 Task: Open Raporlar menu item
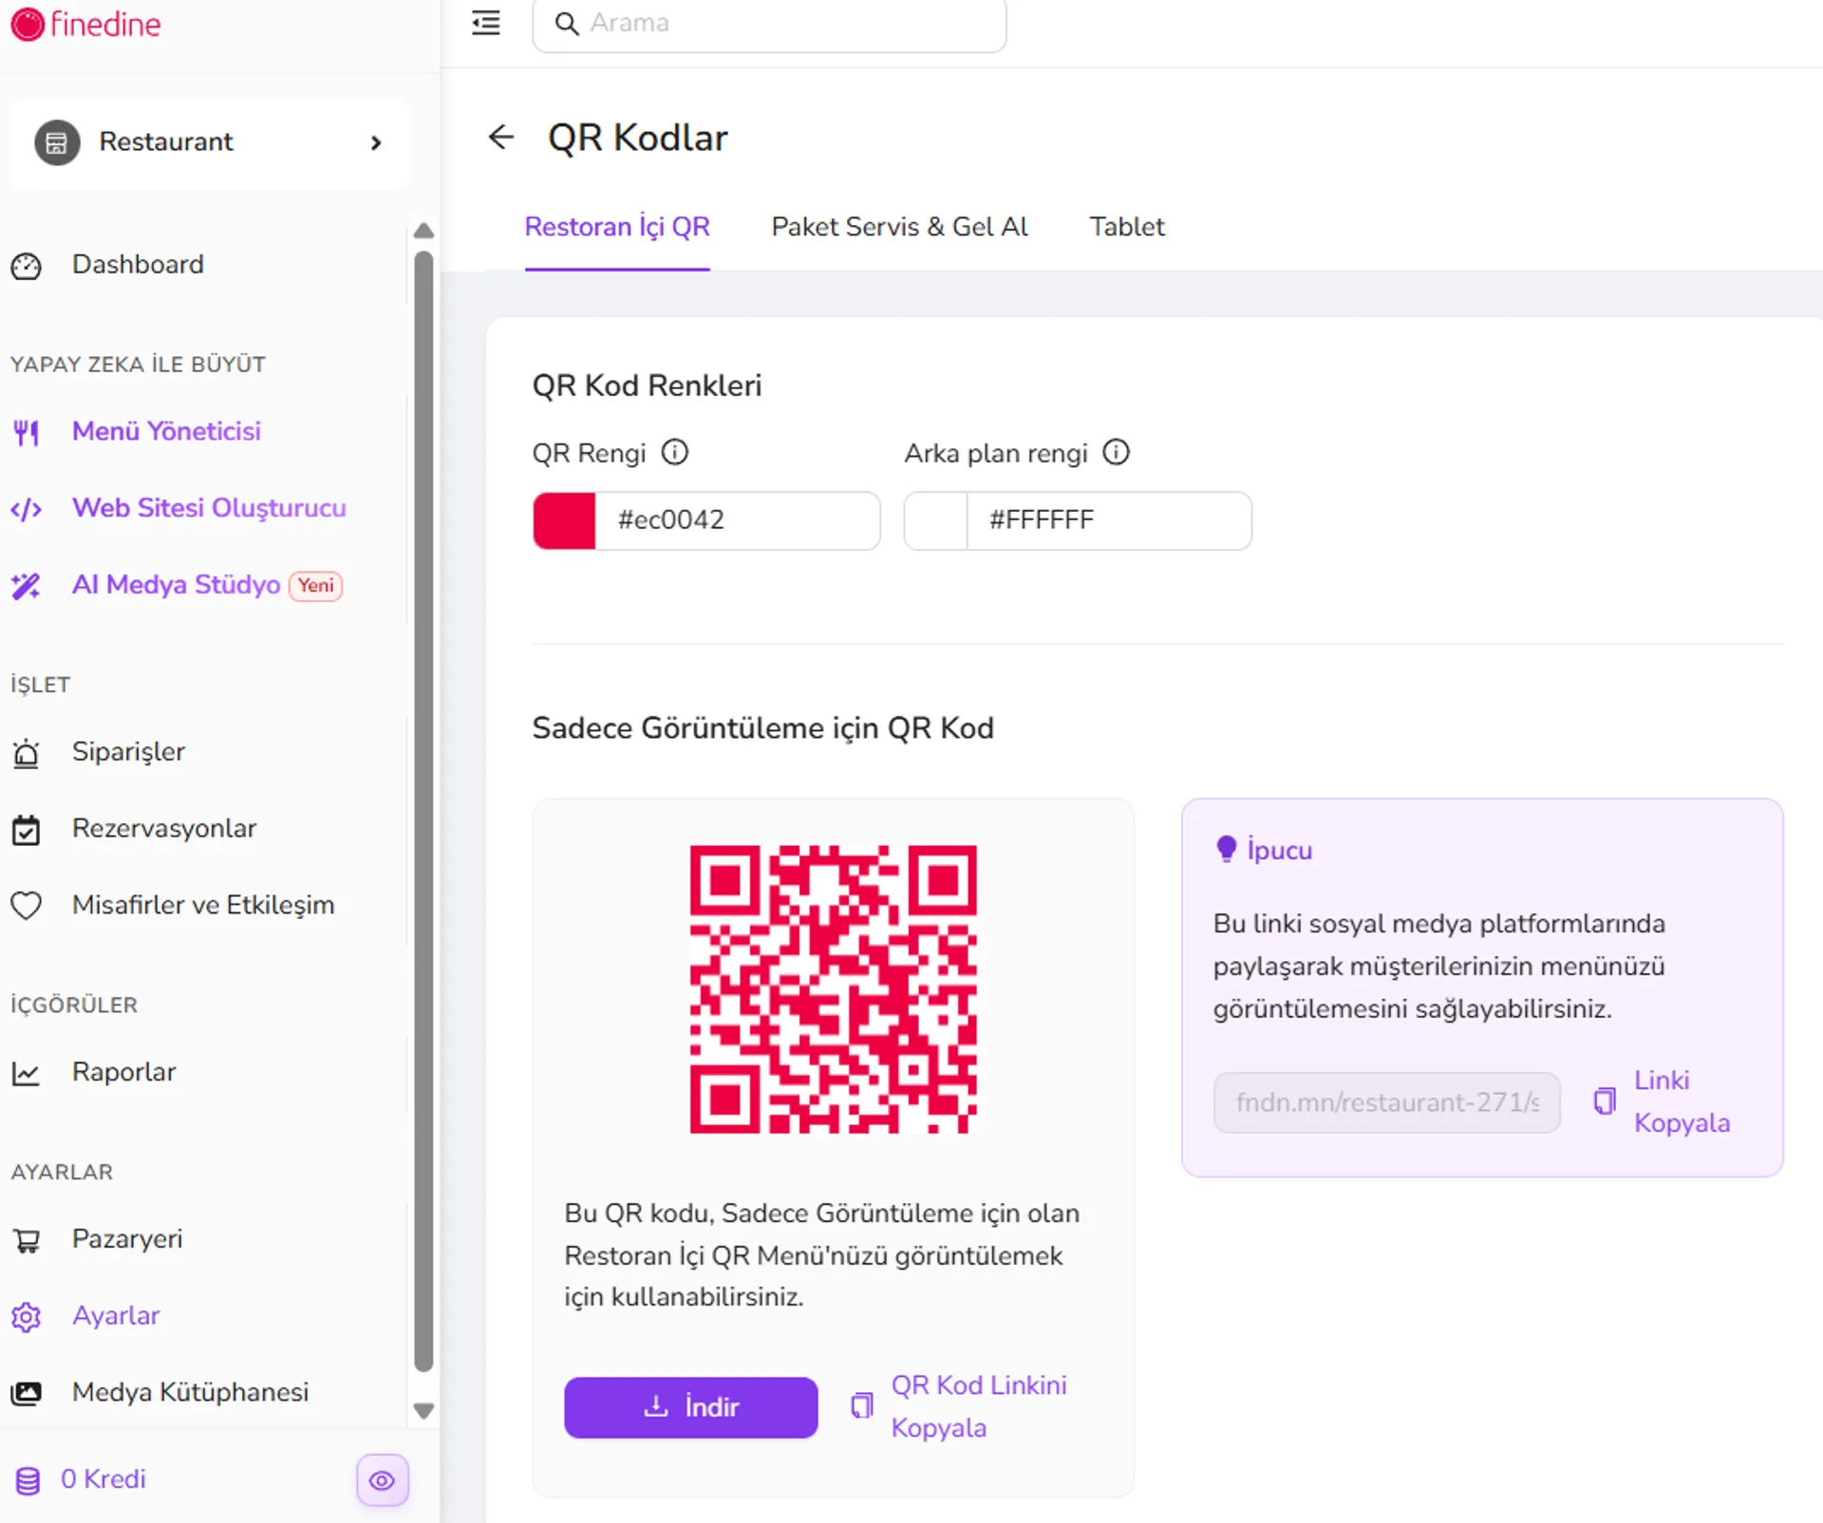[x=123, y=1073]
